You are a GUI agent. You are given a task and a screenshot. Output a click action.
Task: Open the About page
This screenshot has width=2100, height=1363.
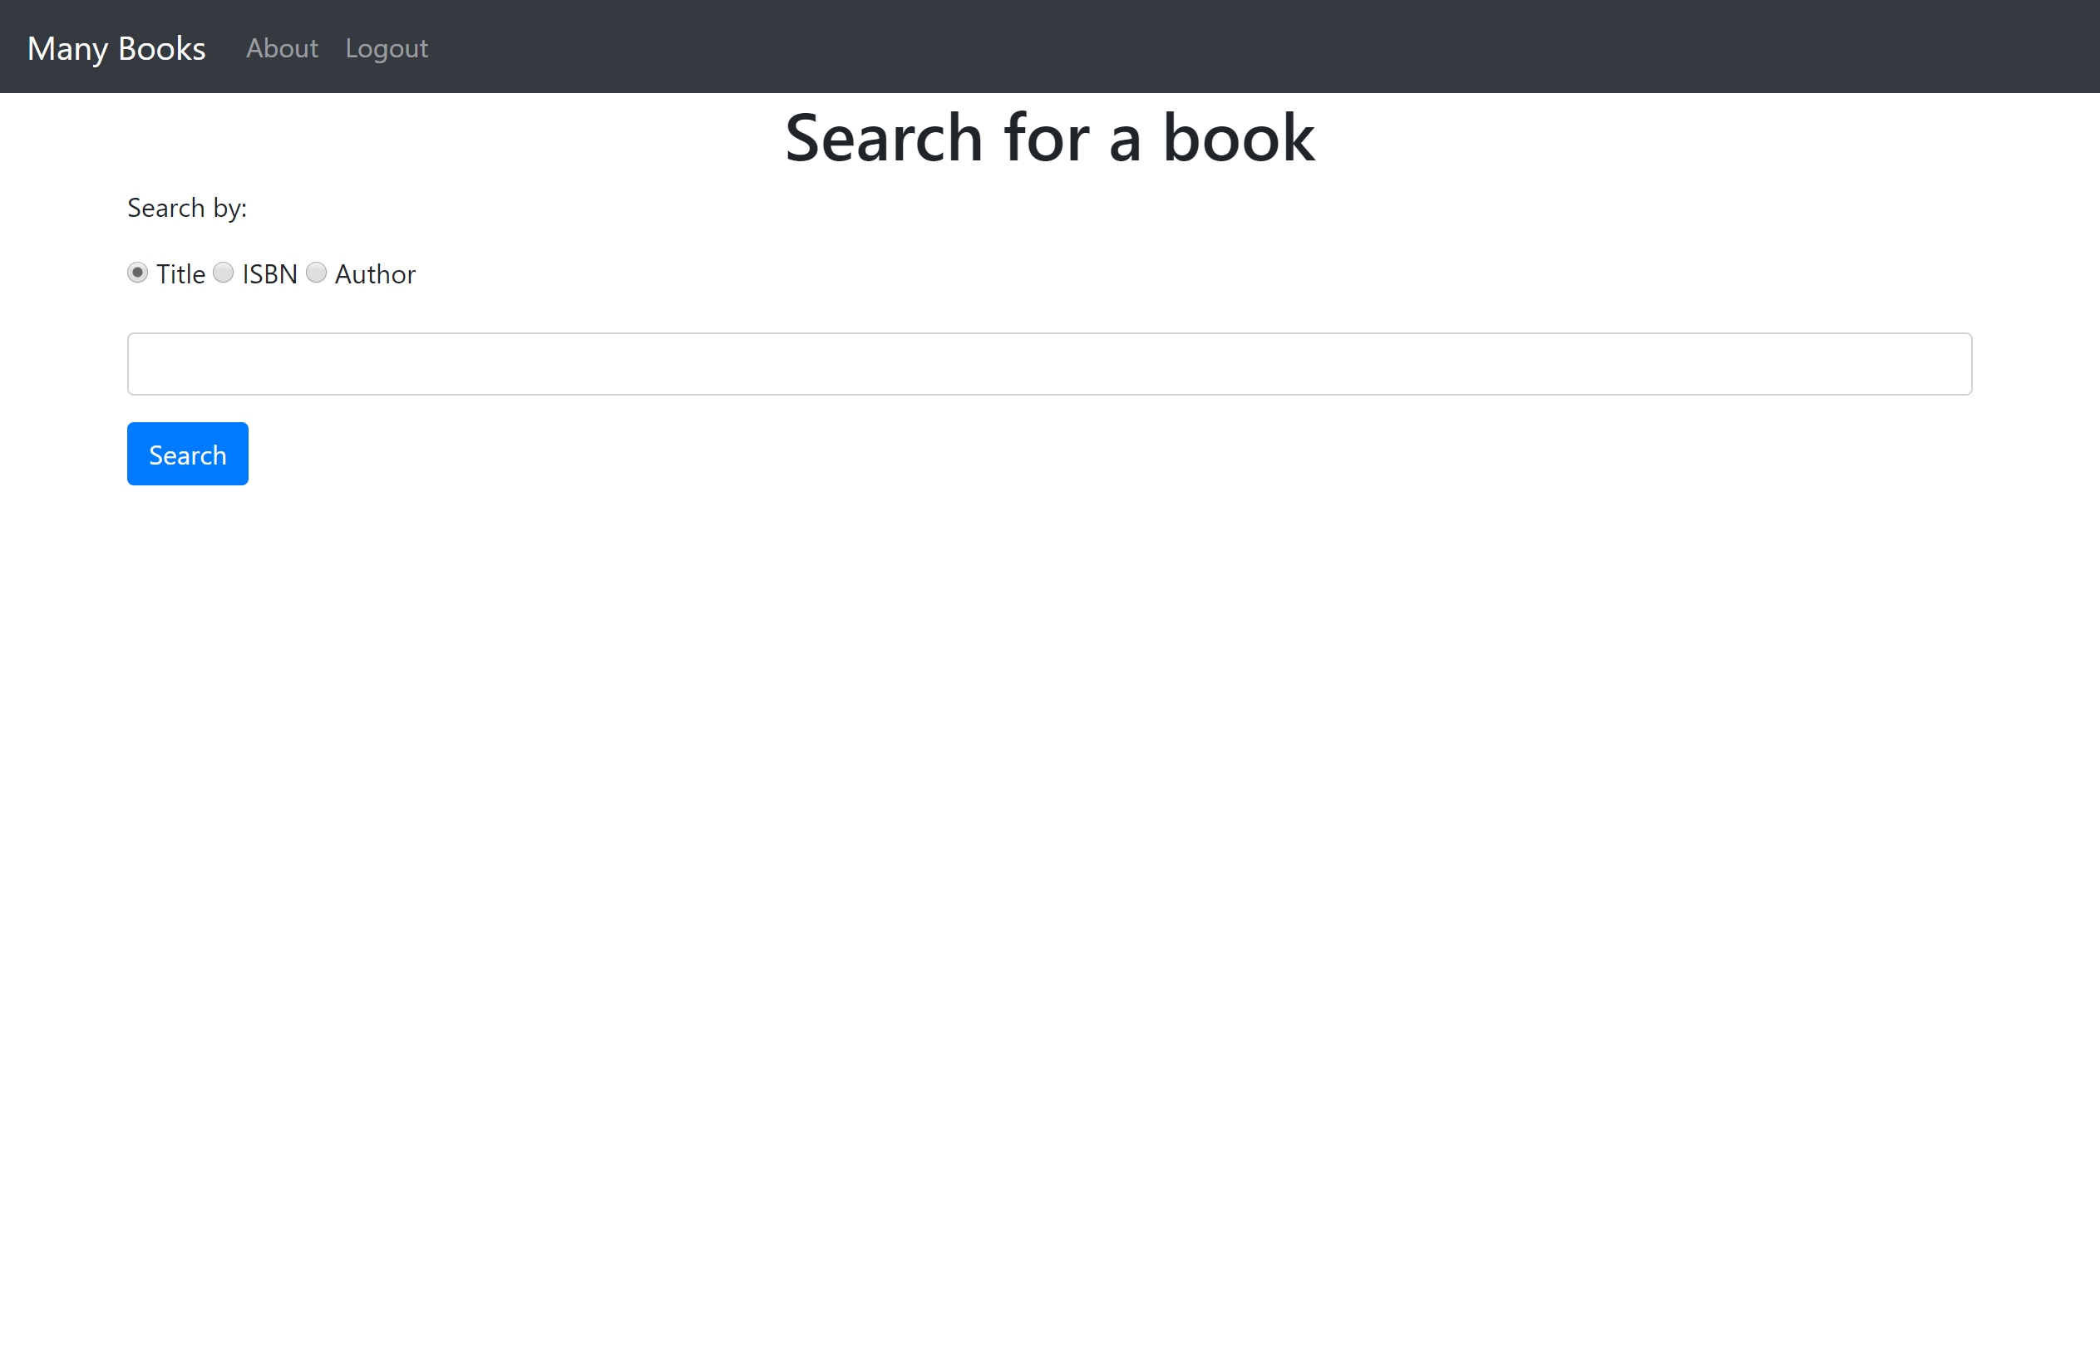(282, 47)
